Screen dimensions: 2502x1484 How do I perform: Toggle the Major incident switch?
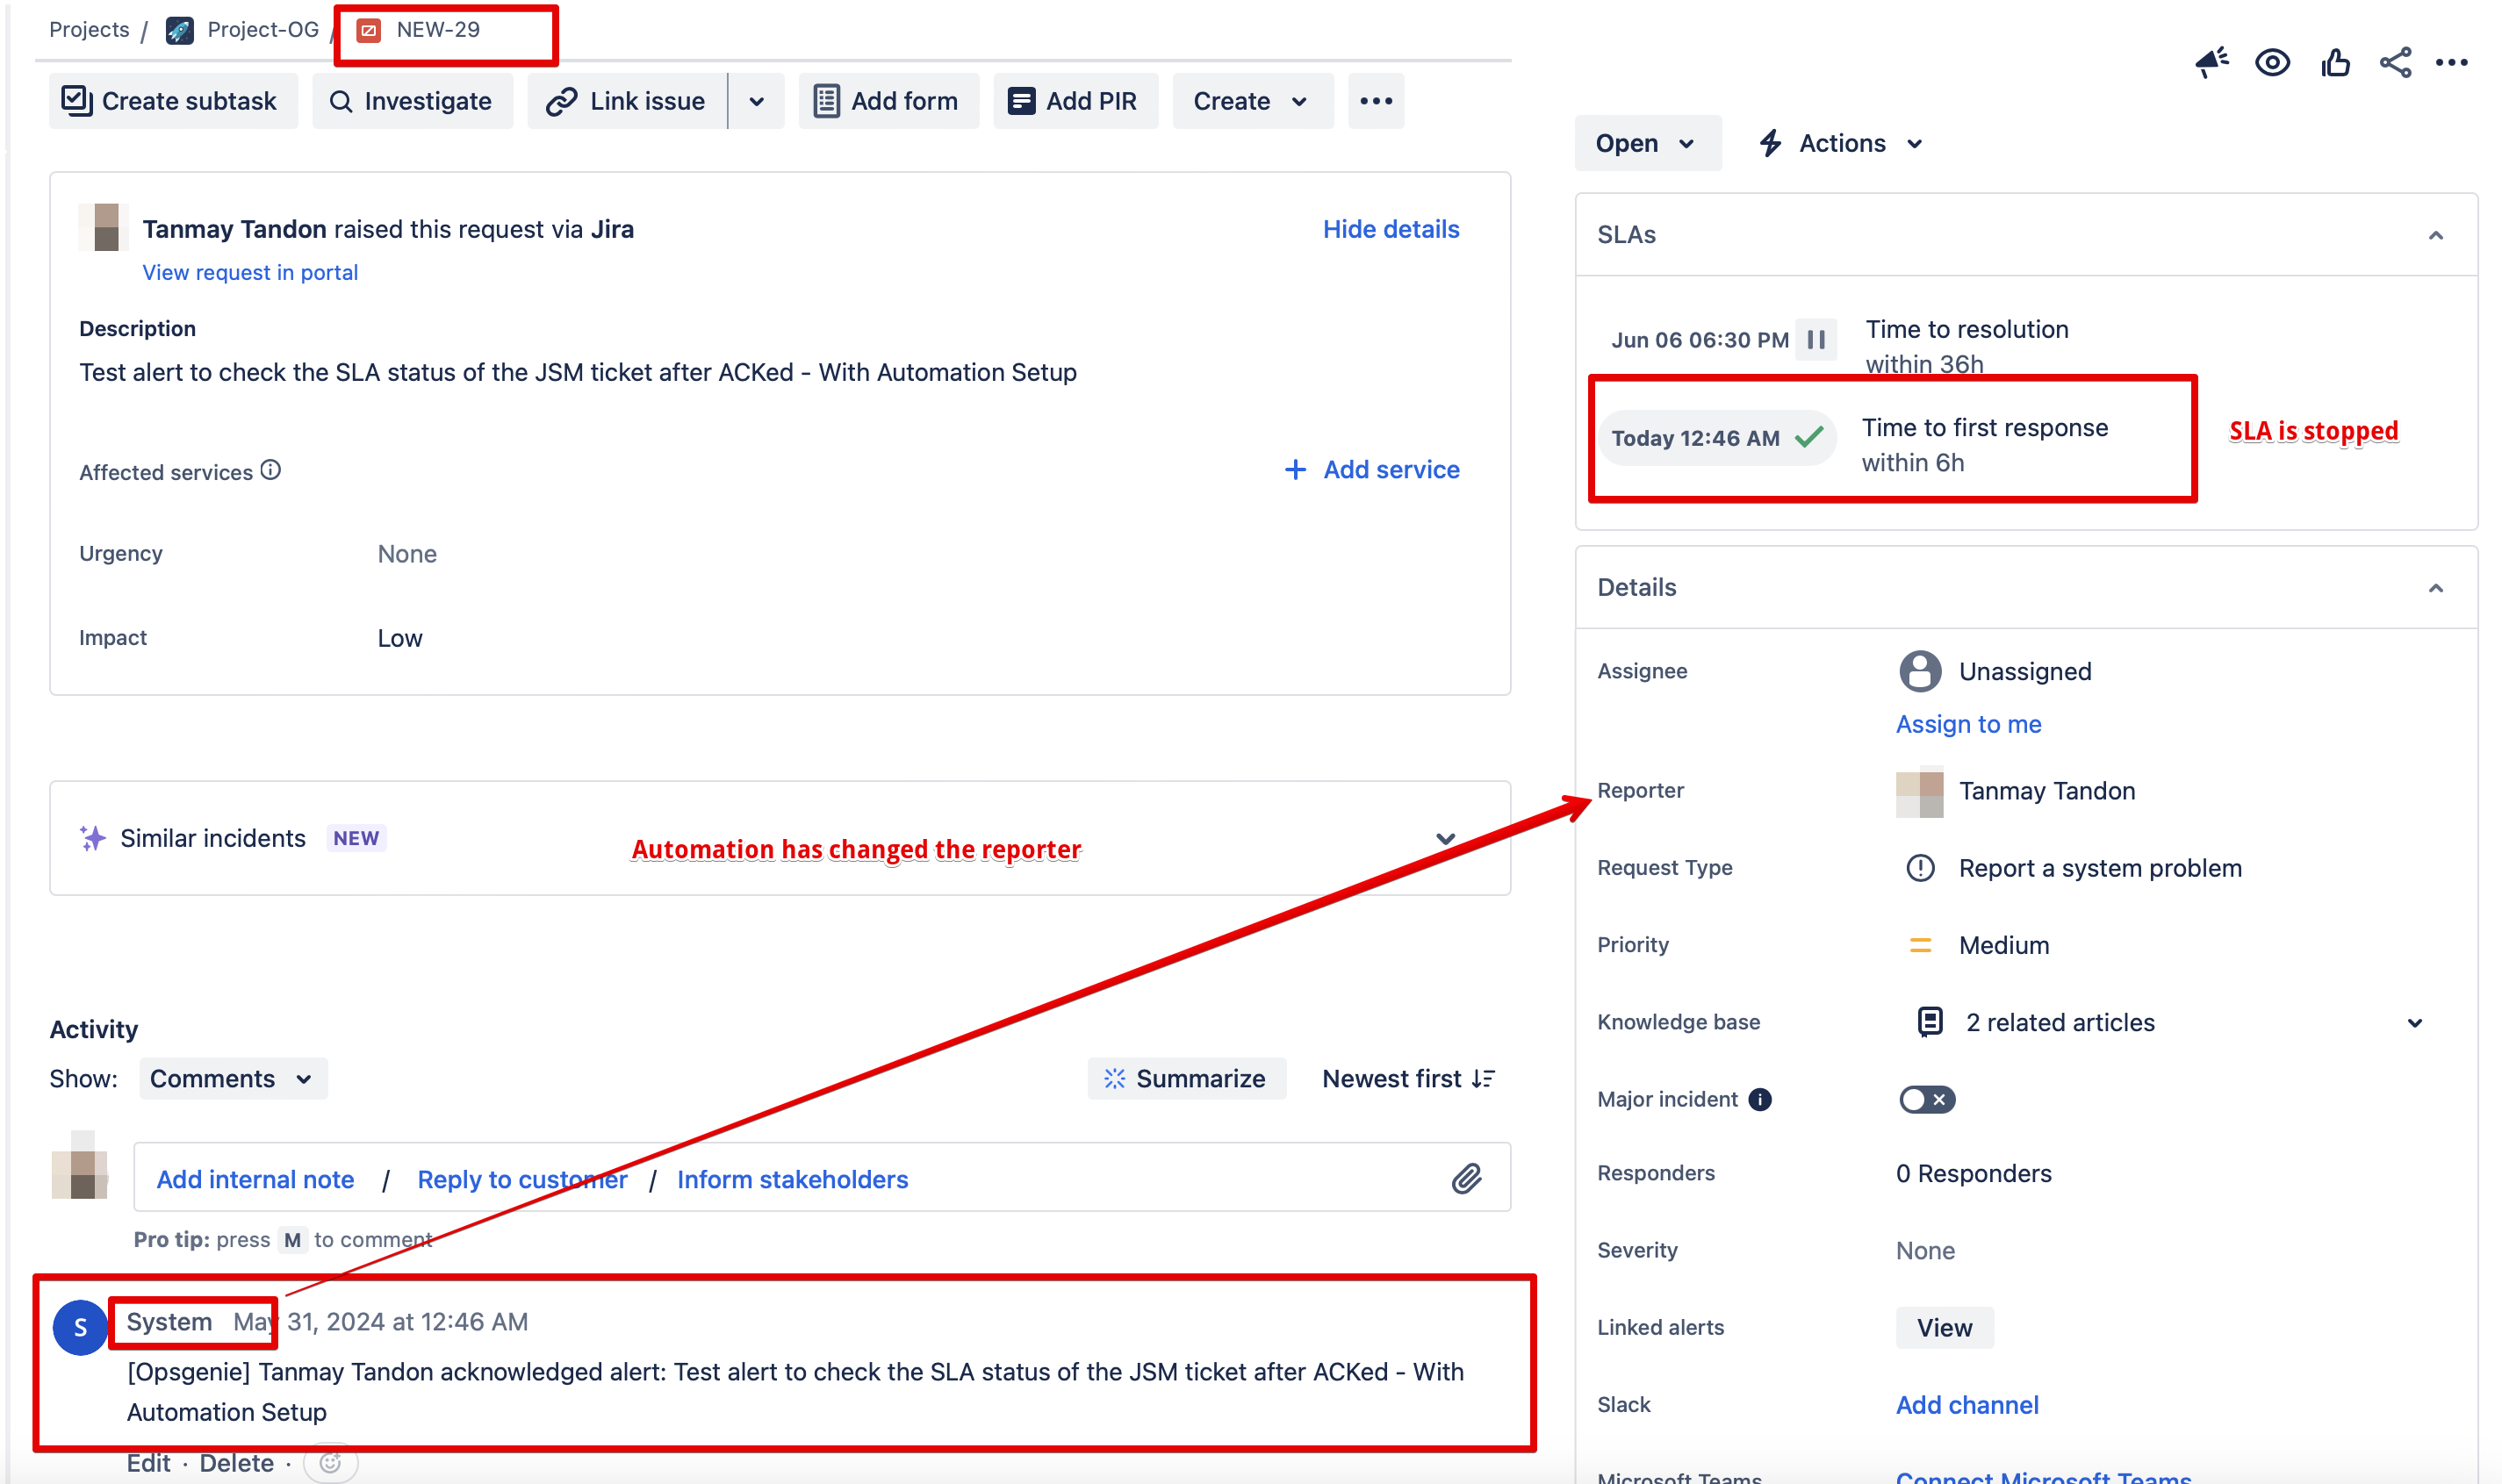point(1927,1099)
